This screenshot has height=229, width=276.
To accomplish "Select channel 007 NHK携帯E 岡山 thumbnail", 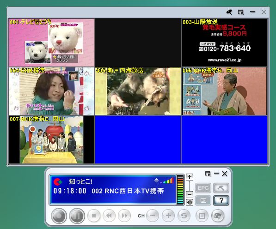I will pos(51,139).
